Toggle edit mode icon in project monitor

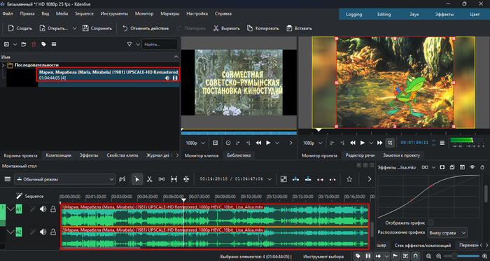[390, 143]
